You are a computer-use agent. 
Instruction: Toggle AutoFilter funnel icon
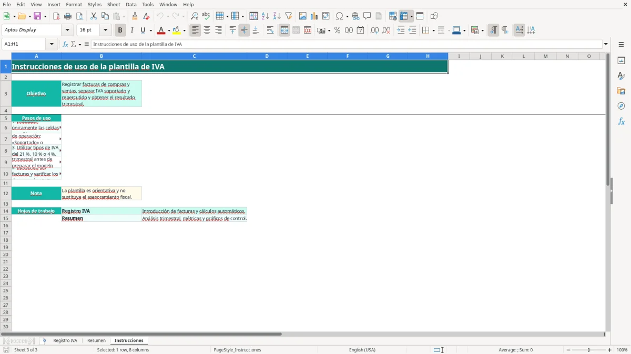pyautogui.click(x=289, y=16)
